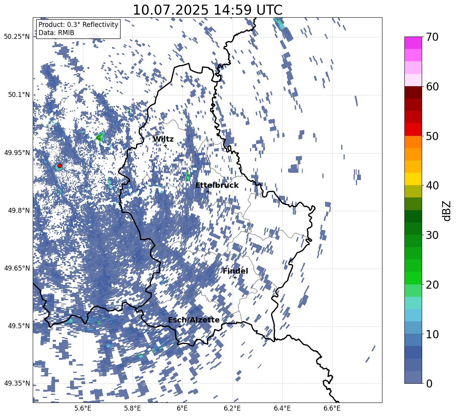Image resolution: width=456 pixels, height=416 pixels.
Task: Click the Findel cross marker
Action: point(235,278)
